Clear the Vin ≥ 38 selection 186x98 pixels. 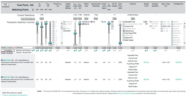pos(41,19)
